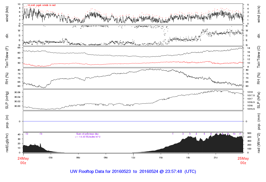This screenshot has height=182, width=266.
Task: Click the '24May' start date label
Action: click(23, 159)
